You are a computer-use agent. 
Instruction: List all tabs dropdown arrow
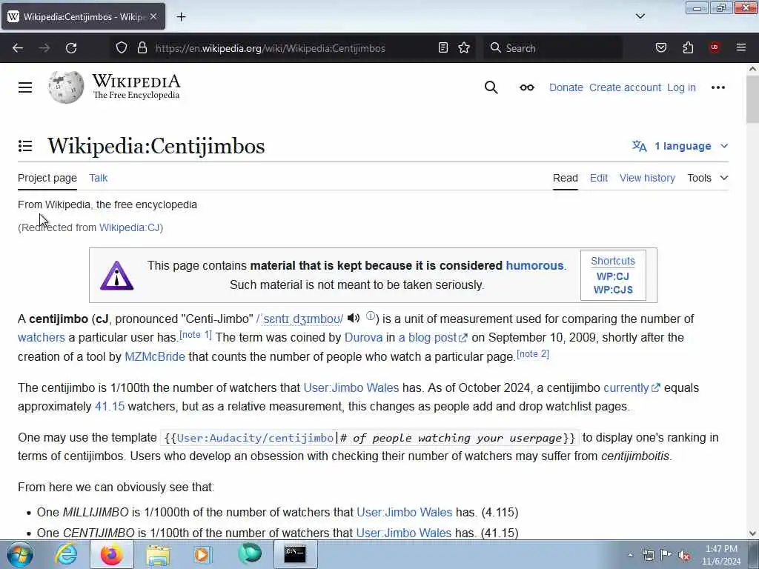[640, 16]
